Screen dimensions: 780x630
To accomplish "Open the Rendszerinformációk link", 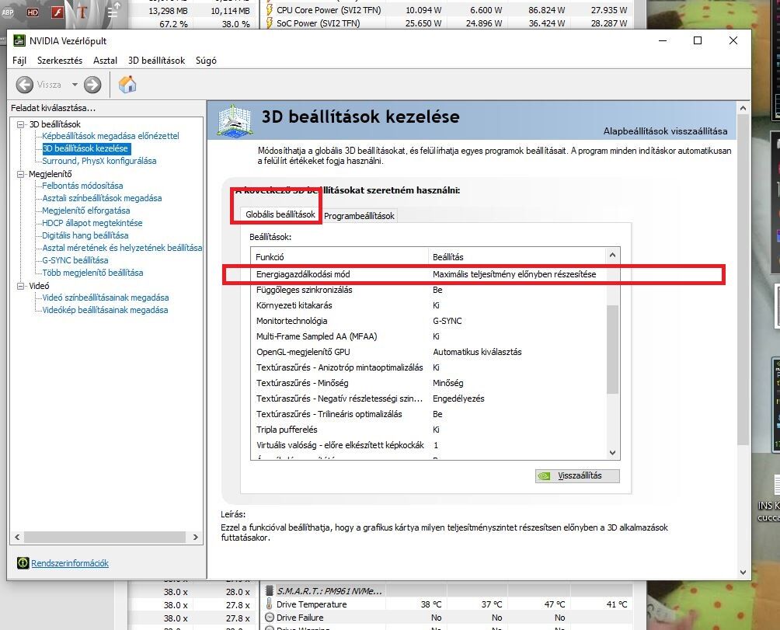I will click(70, 563).
